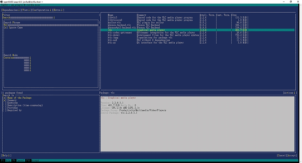
Task: Click the License GPL-2.0+ AND LGPL-2.1+ line
Action: click(x=120, y=108)
